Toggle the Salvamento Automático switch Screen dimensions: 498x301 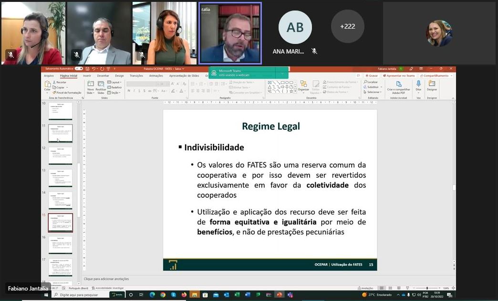79,69
